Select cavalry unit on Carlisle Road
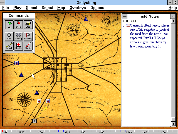 pos(17,63)
